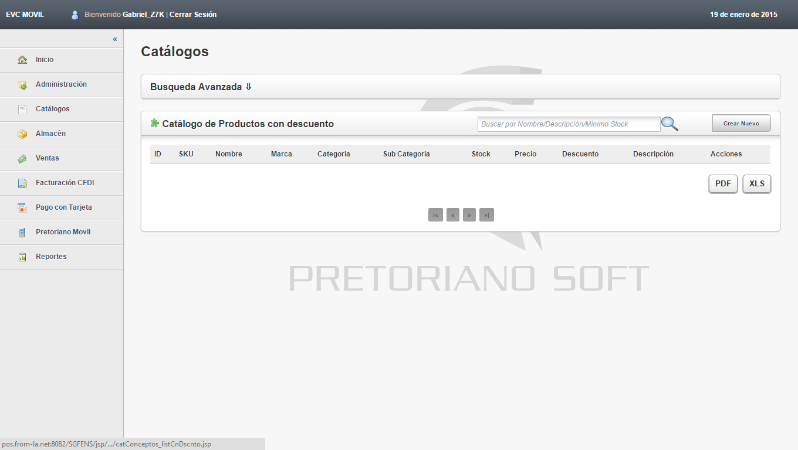Click the Nombre column header

pos(229,154)
